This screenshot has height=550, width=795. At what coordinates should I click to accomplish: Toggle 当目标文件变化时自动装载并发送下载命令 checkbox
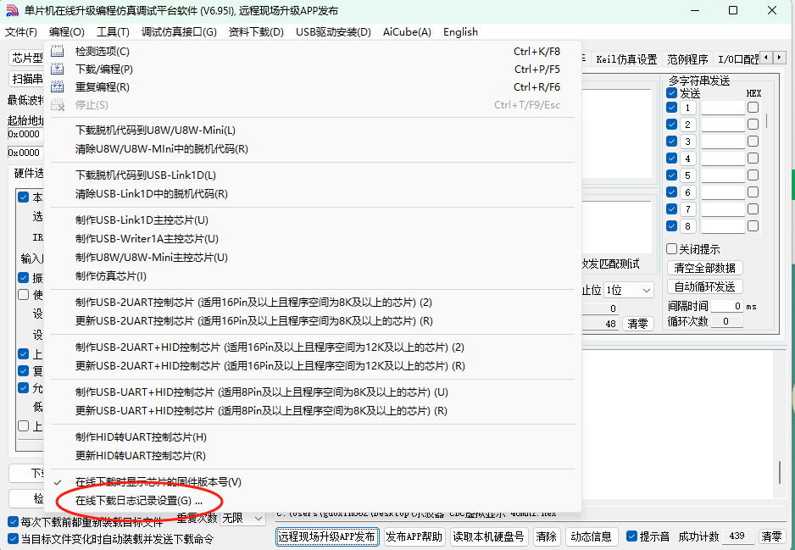point(14,539)
